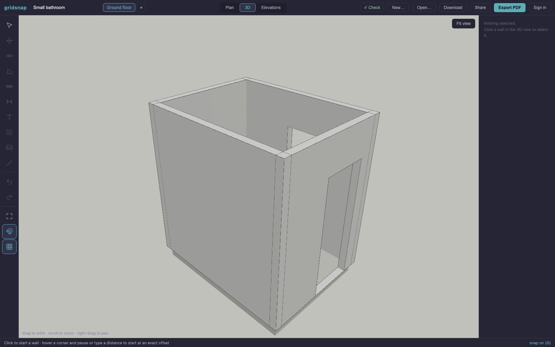Run the Check validation button
The width and height of the screenshot is (555, 347).
click(x=372, y=8)
